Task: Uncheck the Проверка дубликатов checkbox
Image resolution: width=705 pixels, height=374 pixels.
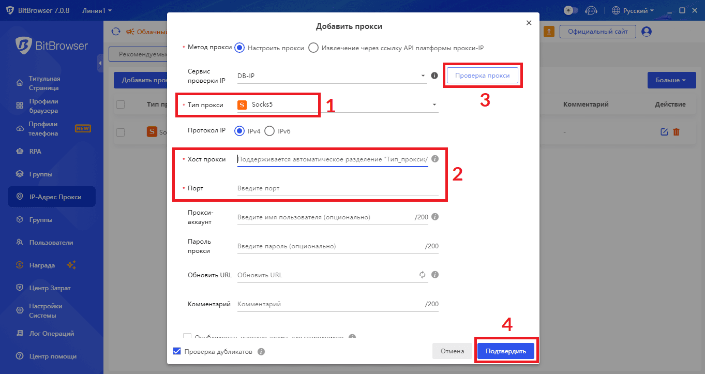Action: [177, 352]
